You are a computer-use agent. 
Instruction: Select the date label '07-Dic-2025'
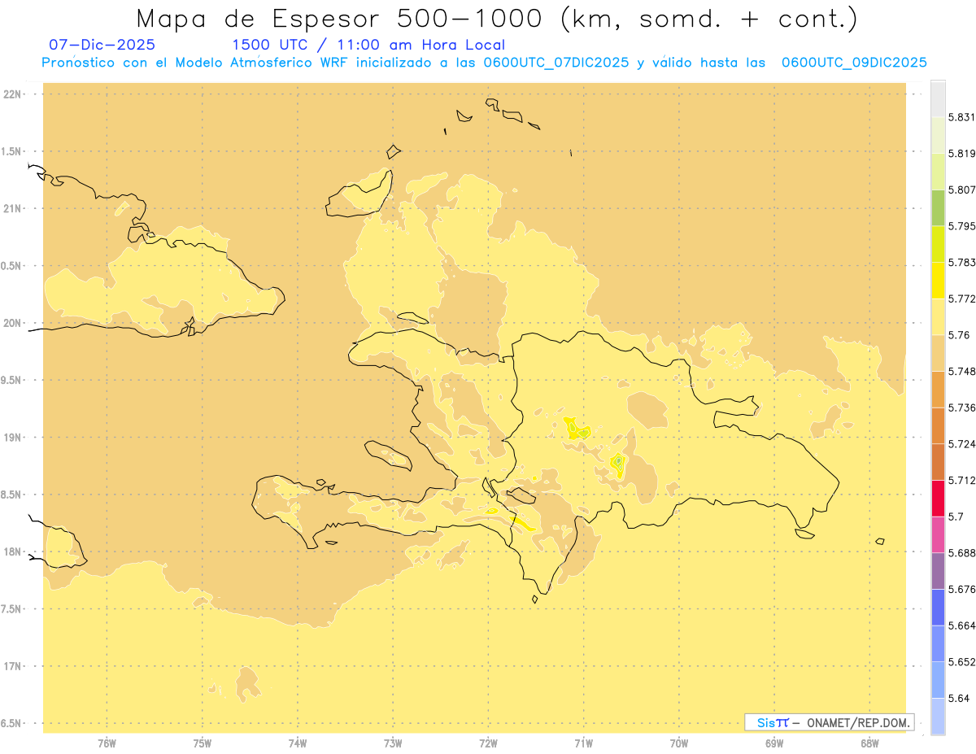(x=102, y=45)
